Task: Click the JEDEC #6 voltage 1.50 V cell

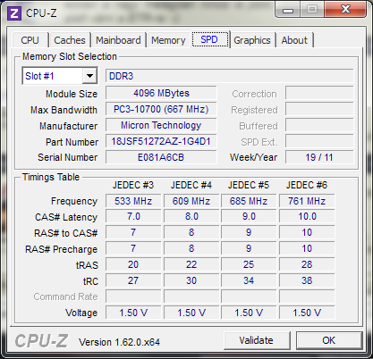Action: (x=307, y=313)
